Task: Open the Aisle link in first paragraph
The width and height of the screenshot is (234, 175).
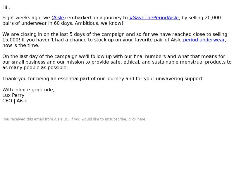Action: (x=59, y=18)
